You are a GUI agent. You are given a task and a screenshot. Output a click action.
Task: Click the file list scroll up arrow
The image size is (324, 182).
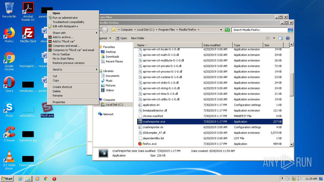point(291,44)
